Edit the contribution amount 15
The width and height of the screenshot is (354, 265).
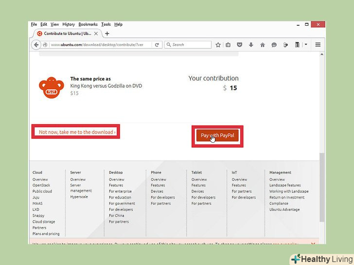point(233,88)
